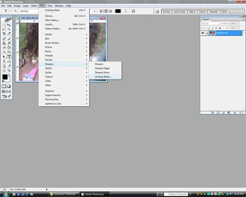The height and width of the screenshot is (197, 246).
Task: Expand the Blur filter submenu
Action: point(64,39)
